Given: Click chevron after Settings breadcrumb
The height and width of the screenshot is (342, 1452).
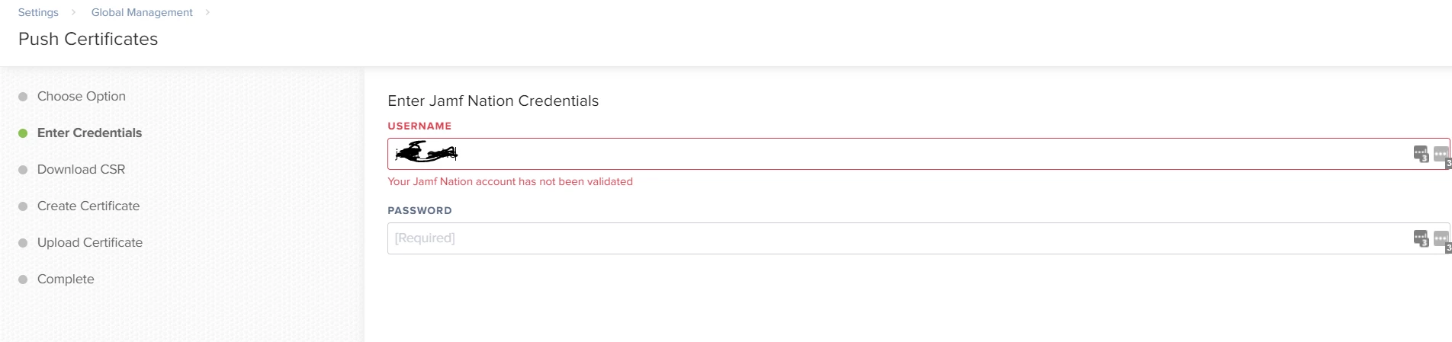Looking at the screenshot, I should pos(73,12).
